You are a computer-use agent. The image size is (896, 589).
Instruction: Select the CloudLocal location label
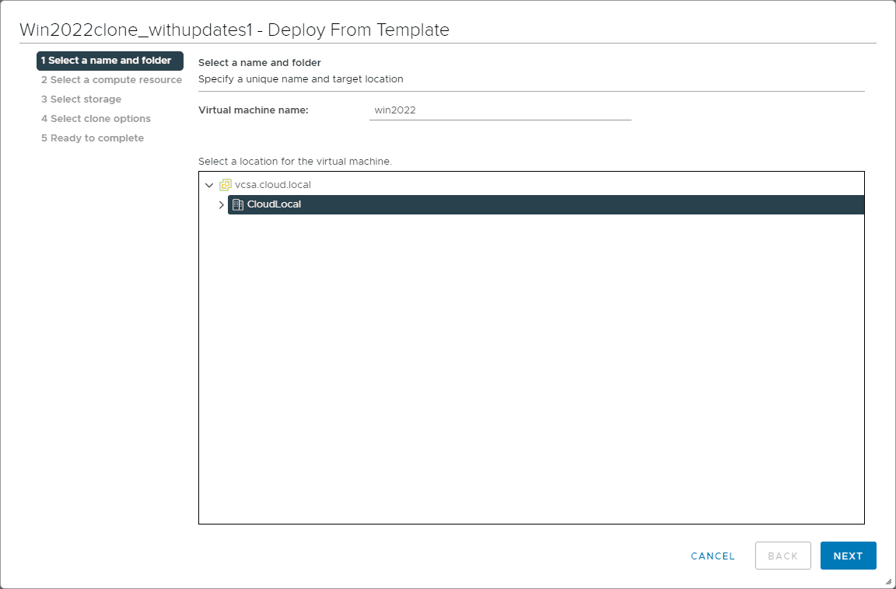(x=274, y=204)
